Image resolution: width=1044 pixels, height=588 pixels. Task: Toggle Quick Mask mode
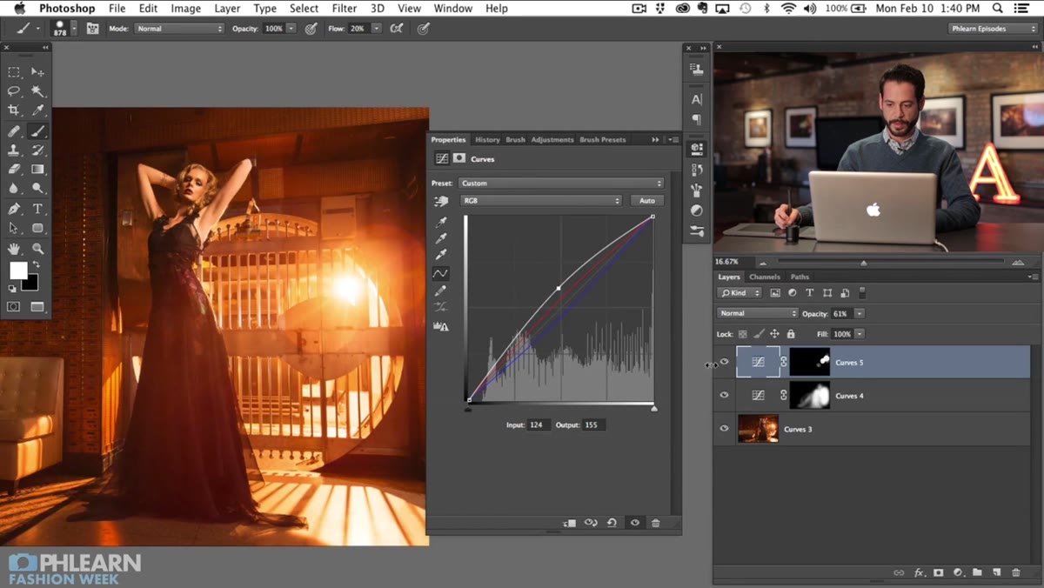point(14,307)
